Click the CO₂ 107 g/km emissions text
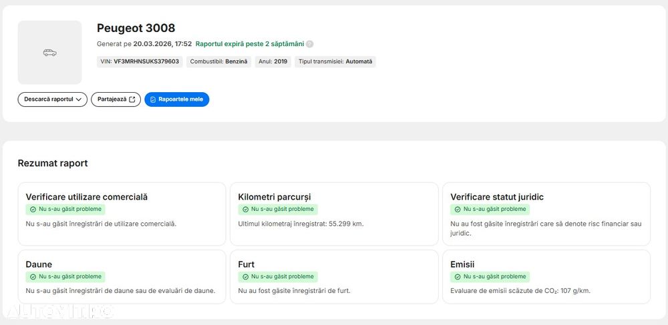This screenshot has height=325, width=668. pos(520,291)
